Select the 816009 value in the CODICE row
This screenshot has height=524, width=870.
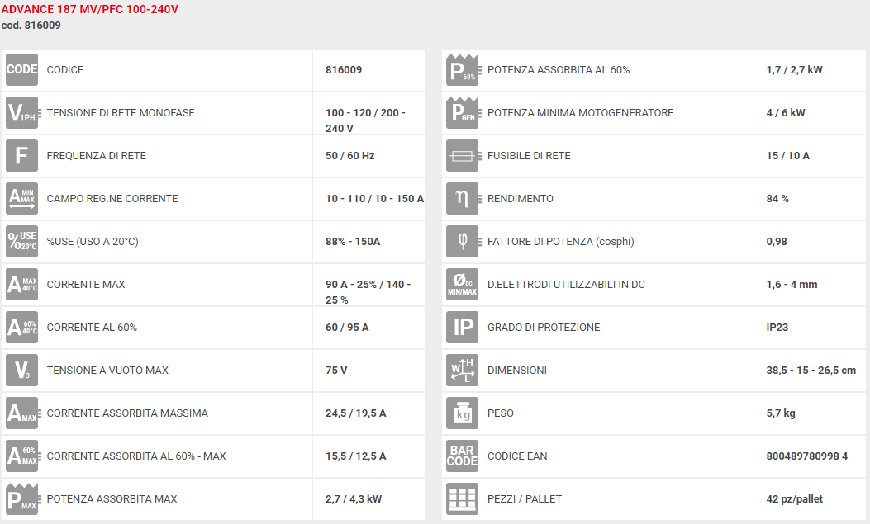pyautogui.click(x=344, y=70)
